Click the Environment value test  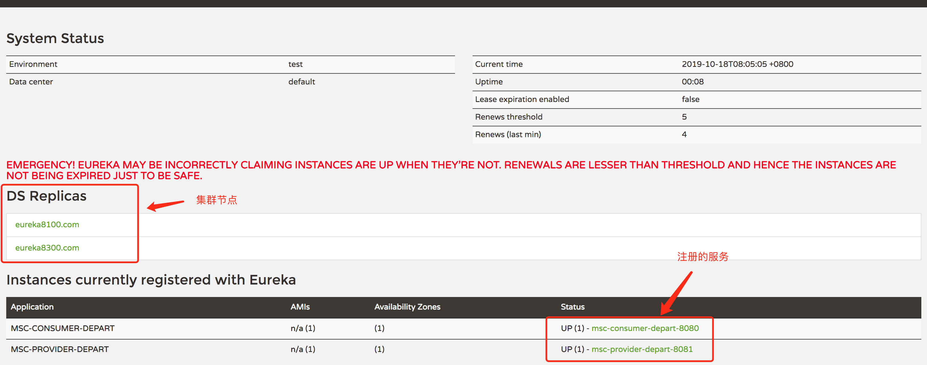(295, 64)
